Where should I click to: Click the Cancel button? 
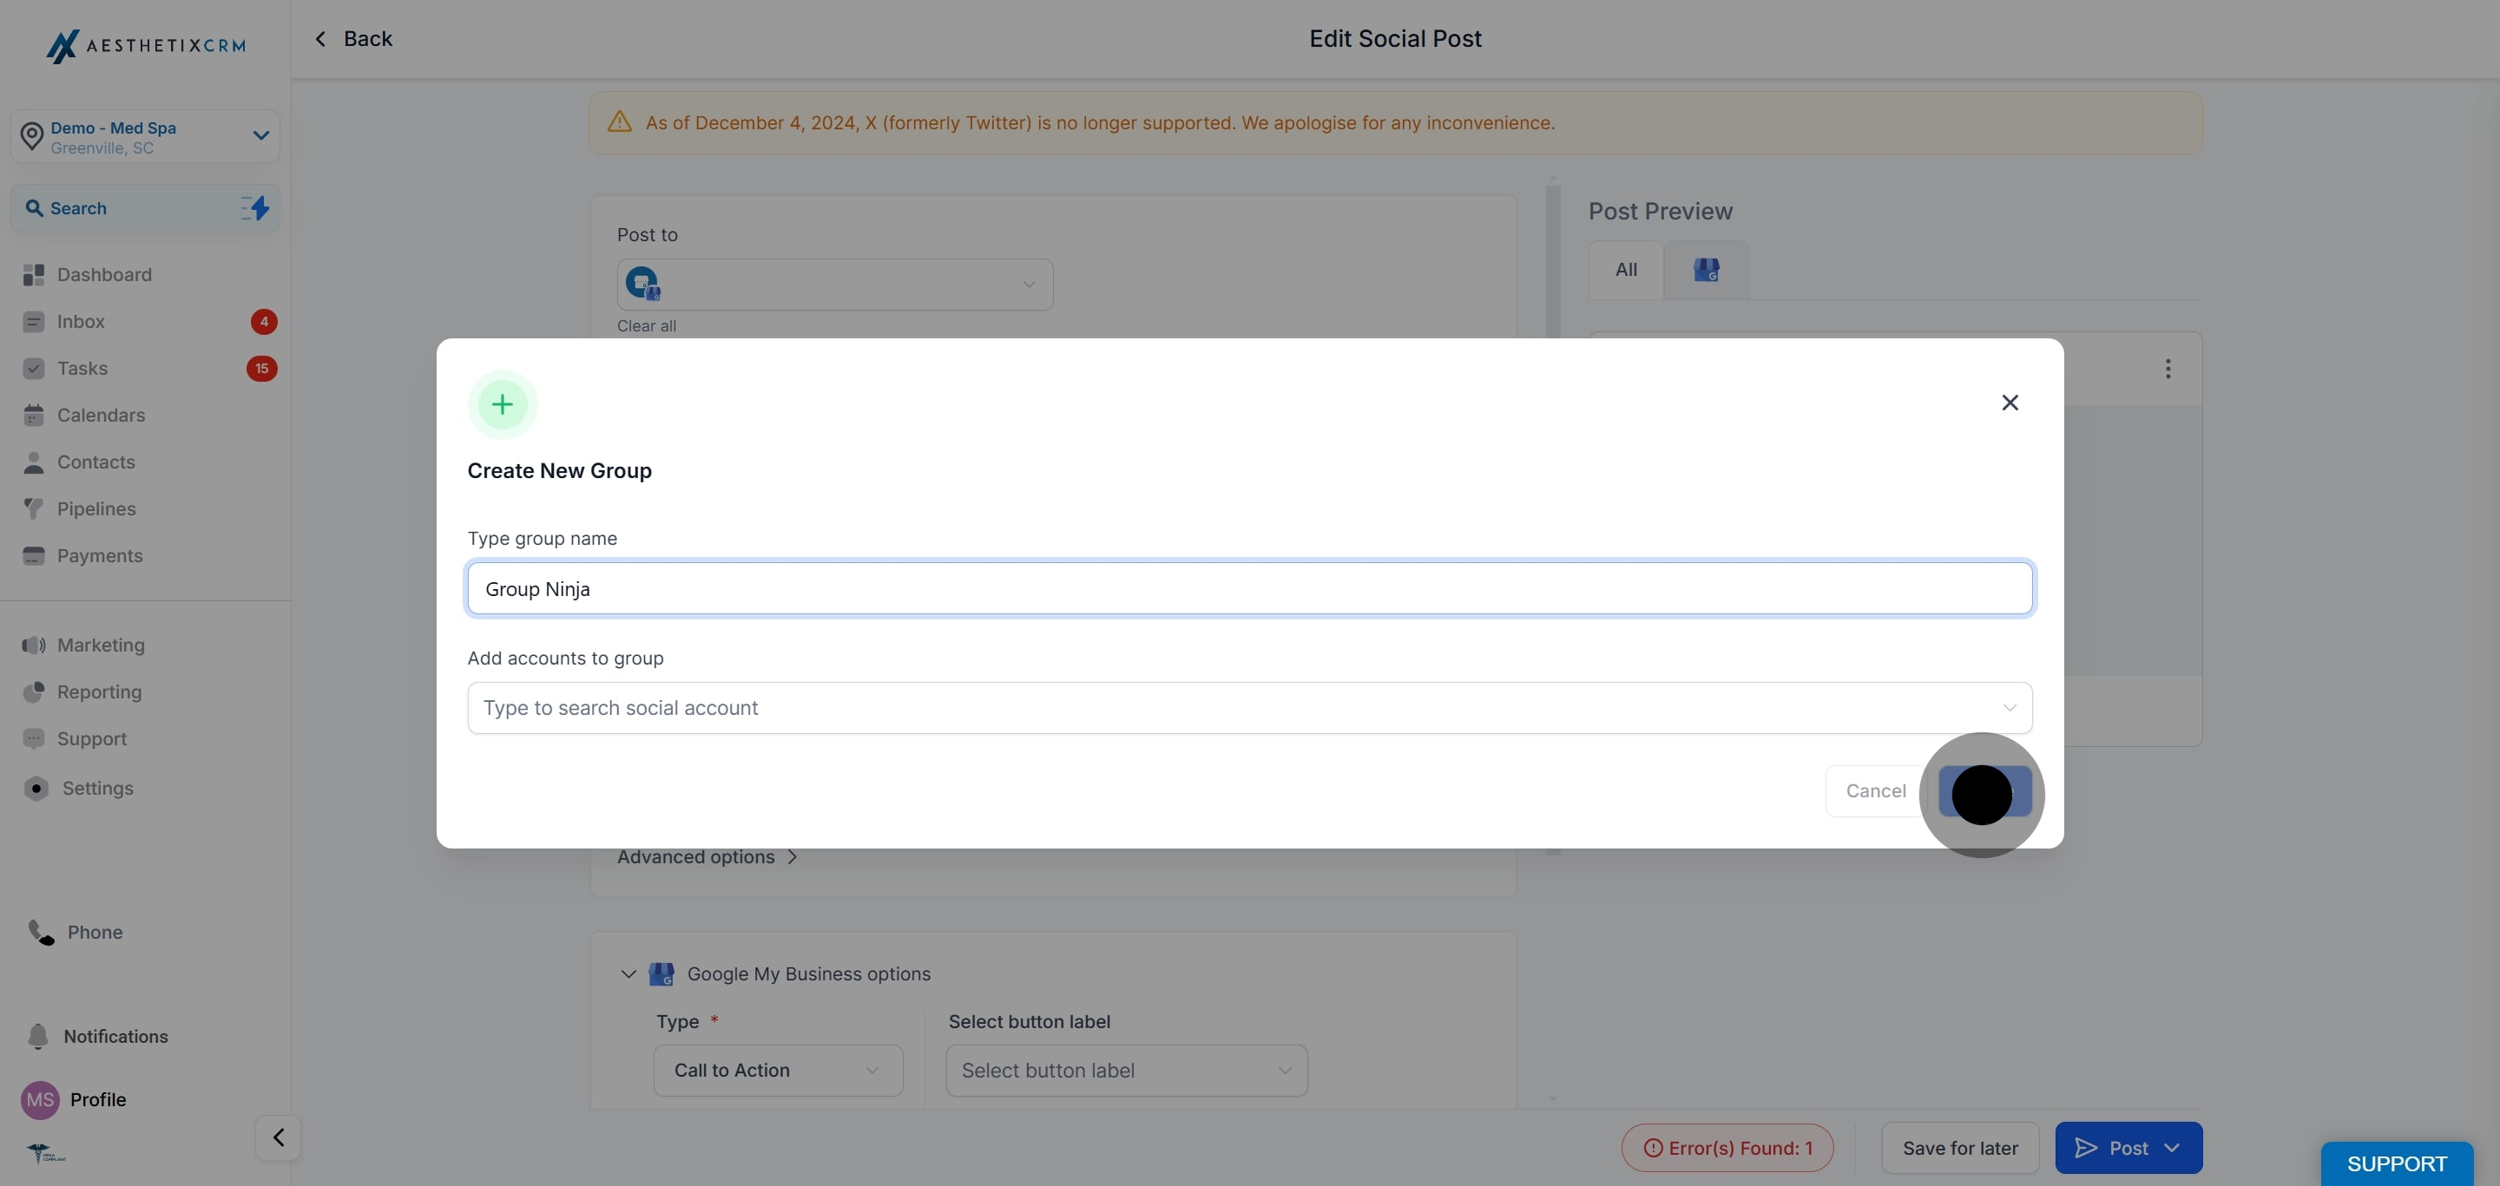[1875, 791]
